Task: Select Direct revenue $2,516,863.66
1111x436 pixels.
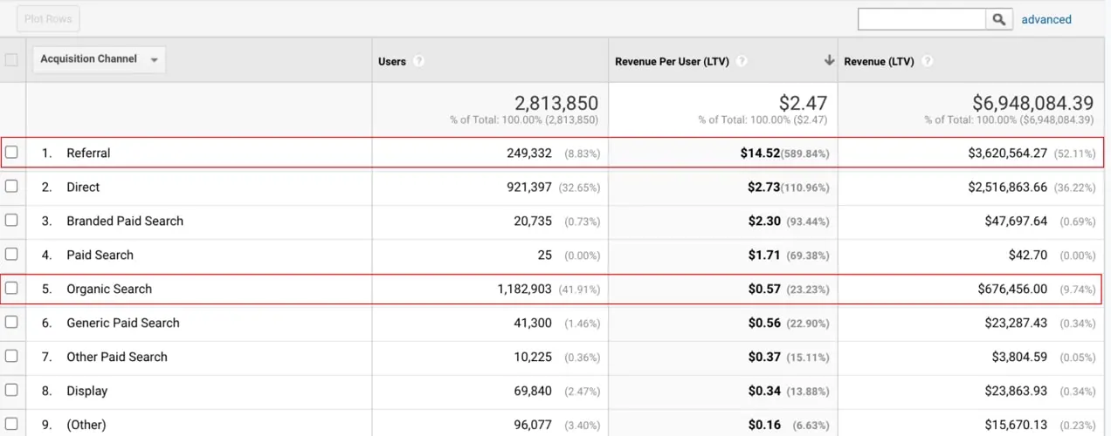Action: pyautogui.click(x=1007, y=187)
